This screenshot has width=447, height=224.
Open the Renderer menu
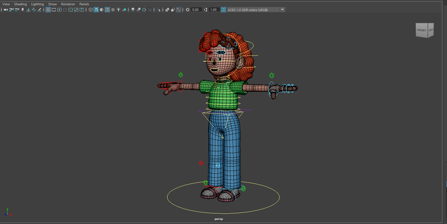[x=68, y=4]
